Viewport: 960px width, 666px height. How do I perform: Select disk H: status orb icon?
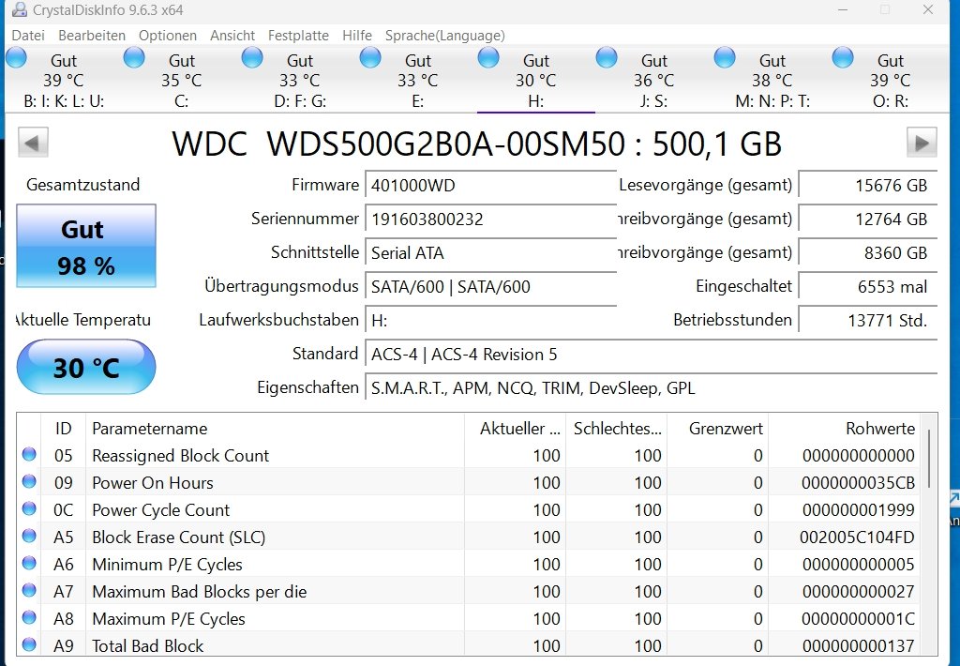(488, 58)
